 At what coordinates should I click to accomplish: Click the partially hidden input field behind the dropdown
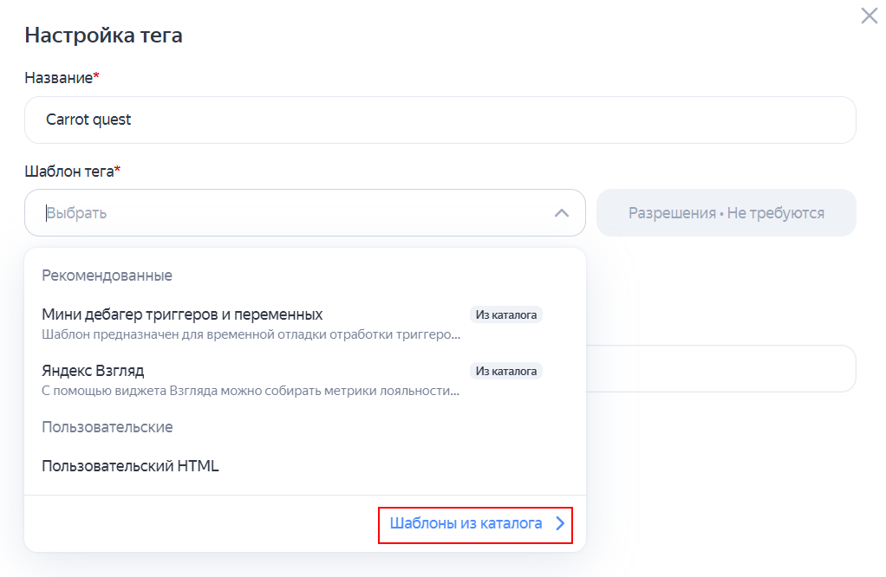coord(720,369)
